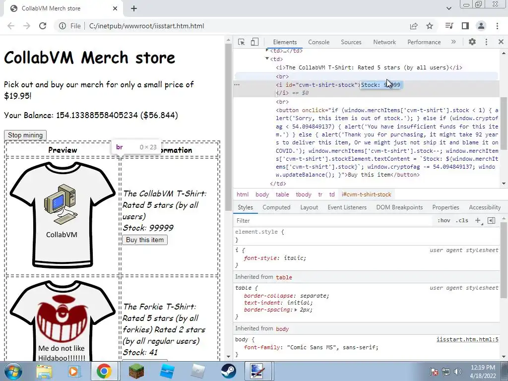Open Chrome profile avatar

click(481, 26)
